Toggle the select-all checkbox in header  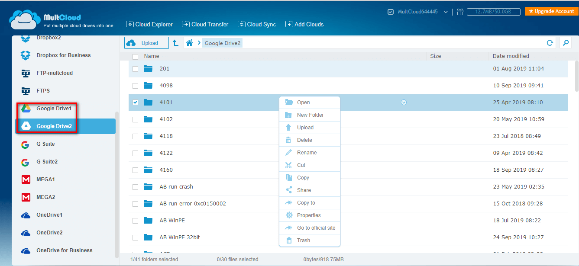coord(136,56)
